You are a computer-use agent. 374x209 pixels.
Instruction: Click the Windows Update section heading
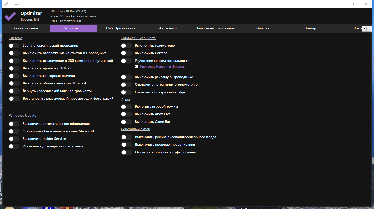(23, 115)
